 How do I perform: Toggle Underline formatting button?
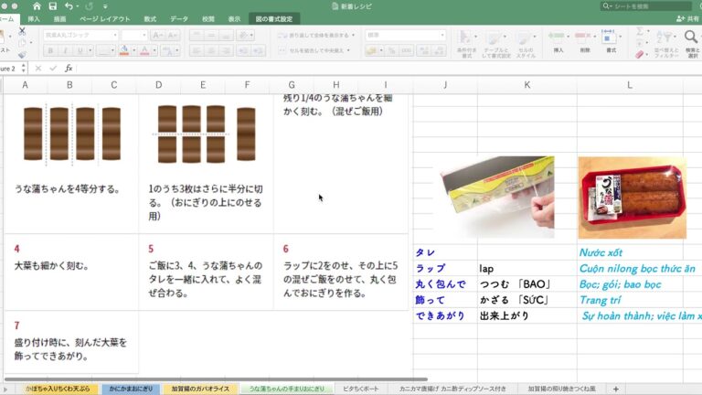pos(80,50)
